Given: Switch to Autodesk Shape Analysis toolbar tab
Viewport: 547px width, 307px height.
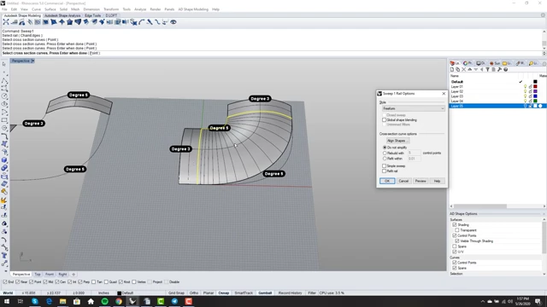Looking at the screenshot, I should click(x=62, y=15).
